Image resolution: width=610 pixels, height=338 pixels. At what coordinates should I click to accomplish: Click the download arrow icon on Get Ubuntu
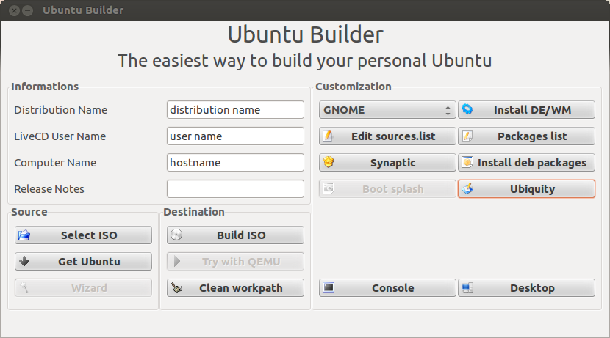(x=24, y=262)
